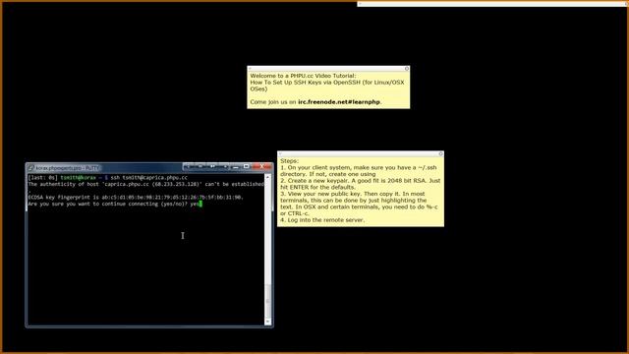Click the 'Steps:' heading in the note

click(x=289, y=161)
